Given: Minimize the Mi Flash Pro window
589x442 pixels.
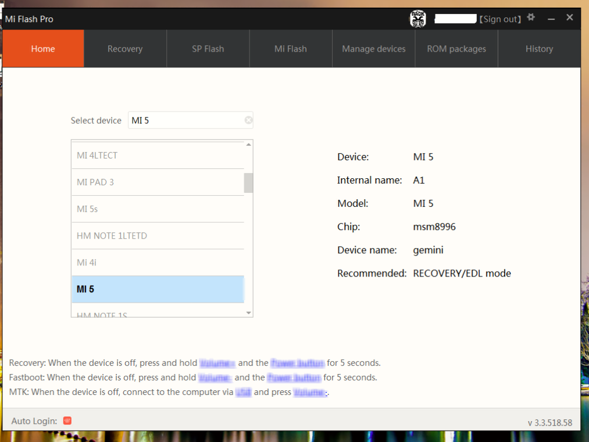Looking at the screenshot, I should [551, 19].
